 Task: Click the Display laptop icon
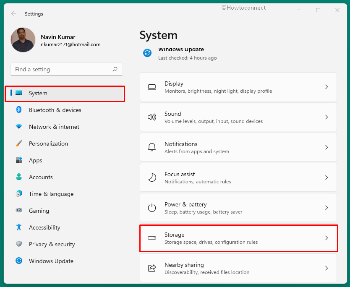coord(152,87)
